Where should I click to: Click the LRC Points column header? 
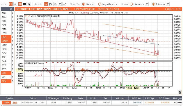pyautogui.click(x=136, y=98)
